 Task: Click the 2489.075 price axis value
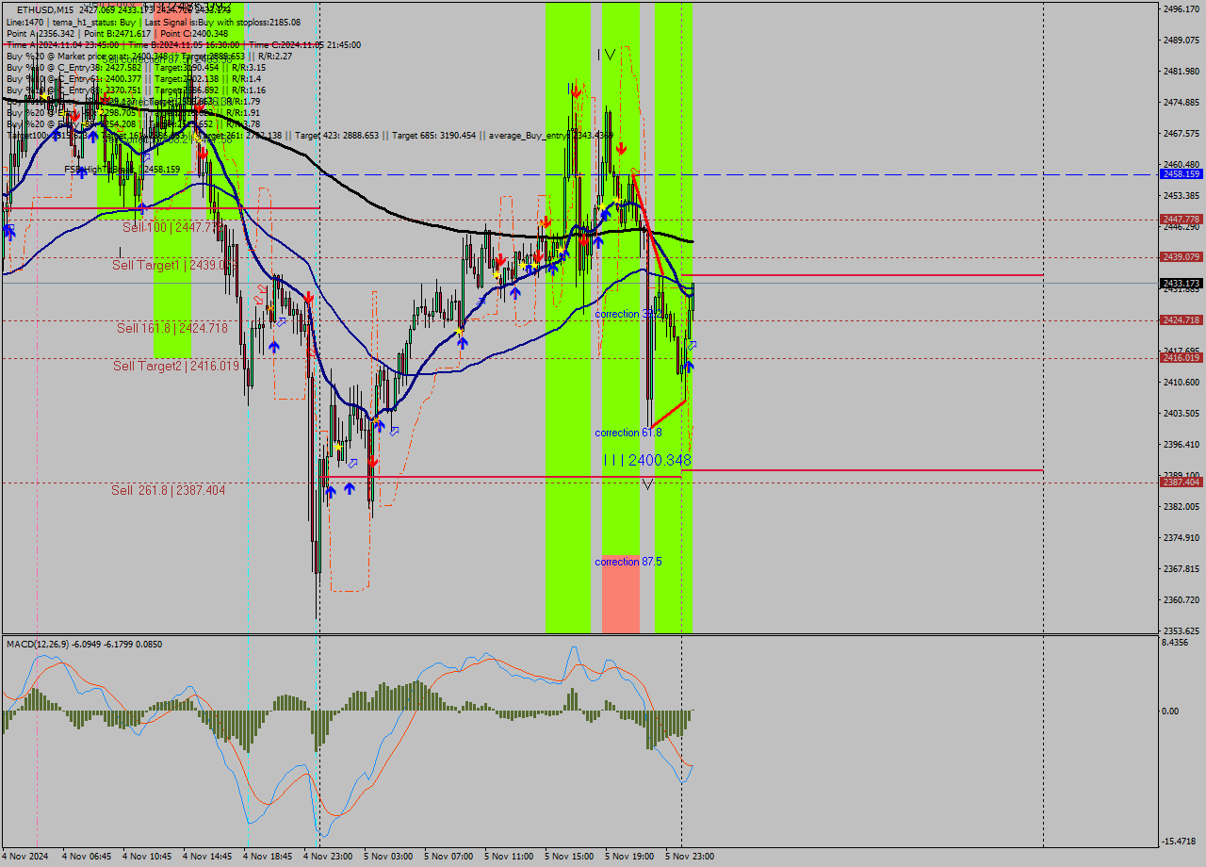click(x=1182, y=40)
